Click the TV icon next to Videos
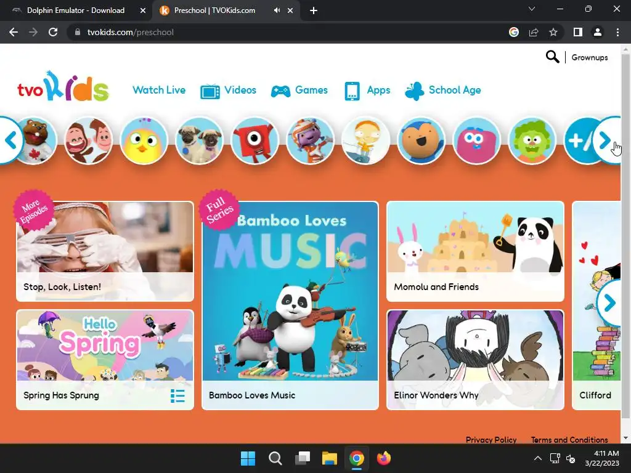This screenshot has width=631, height=473. pos(210,91)
